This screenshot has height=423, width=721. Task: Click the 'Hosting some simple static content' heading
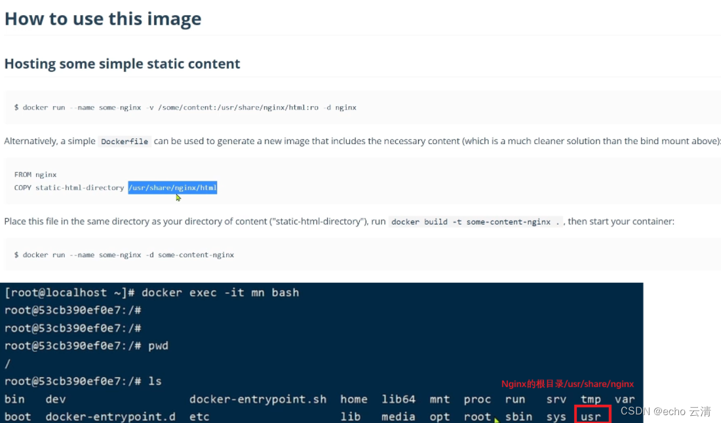123,64
